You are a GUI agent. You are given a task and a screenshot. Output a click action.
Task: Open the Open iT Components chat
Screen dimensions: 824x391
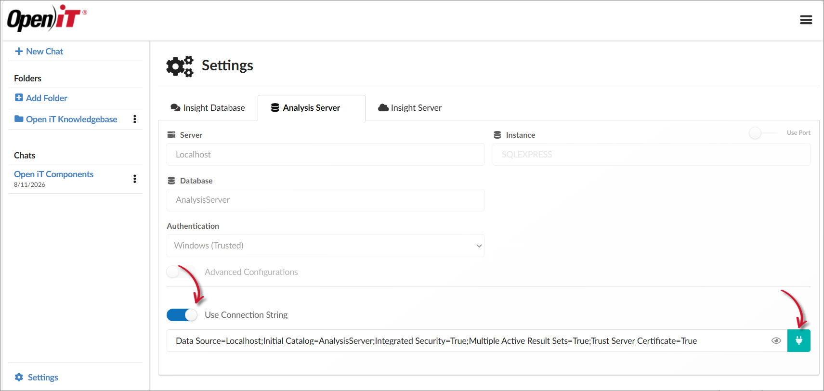pos(53,174)
